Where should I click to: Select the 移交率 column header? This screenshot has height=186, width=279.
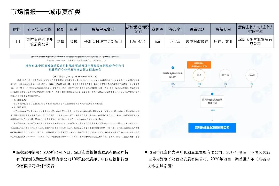coord(175,29)
